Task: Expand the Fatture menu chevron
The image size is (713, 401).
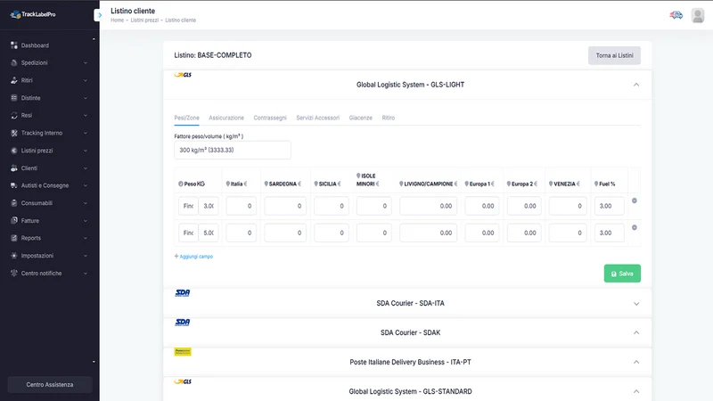Action: pos(85,221)
